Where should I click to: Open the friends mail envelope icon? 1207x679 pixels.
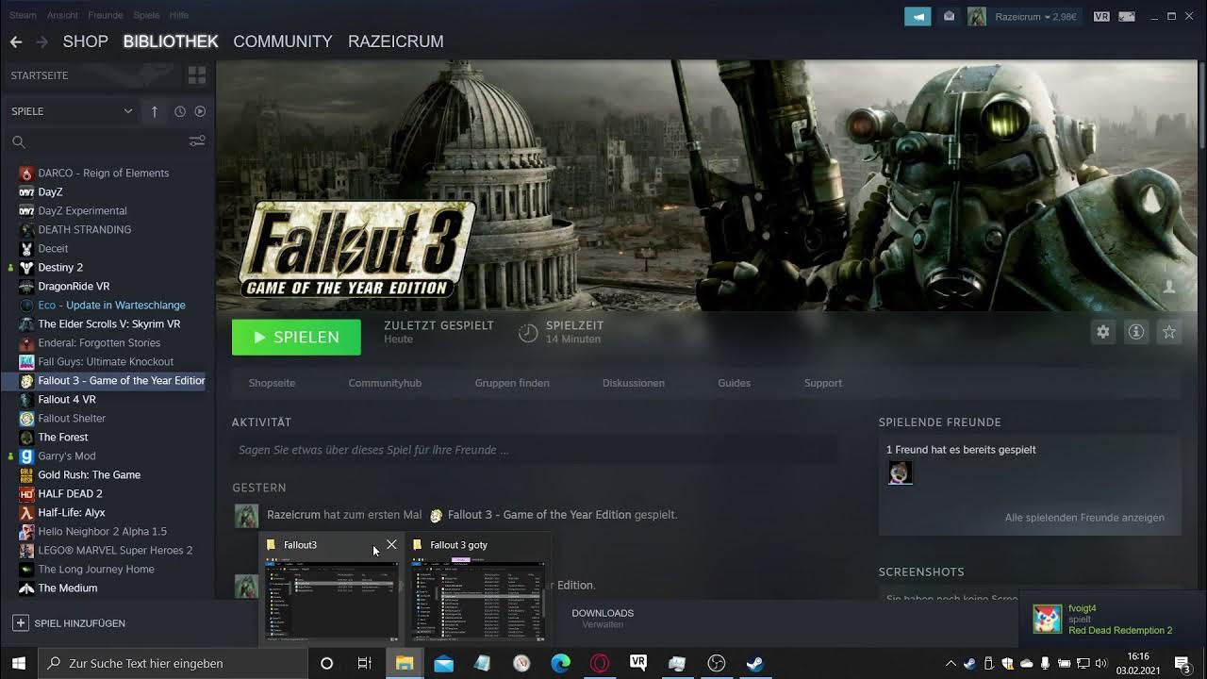(950, 16)
